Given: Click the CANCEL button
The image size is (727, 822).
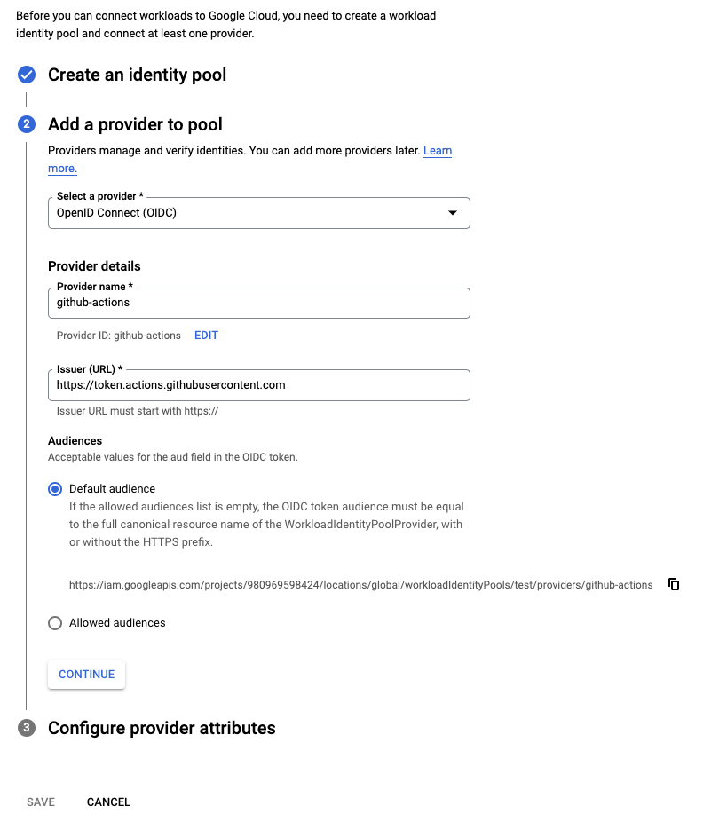Looking at the screenshot, I should click(x=108, y=802).
